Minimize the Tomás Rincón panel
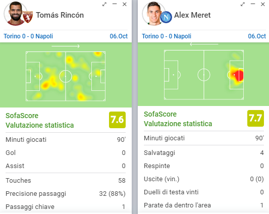Image resolution: width=269 pixels, height=214 pixels. [115, 4]
